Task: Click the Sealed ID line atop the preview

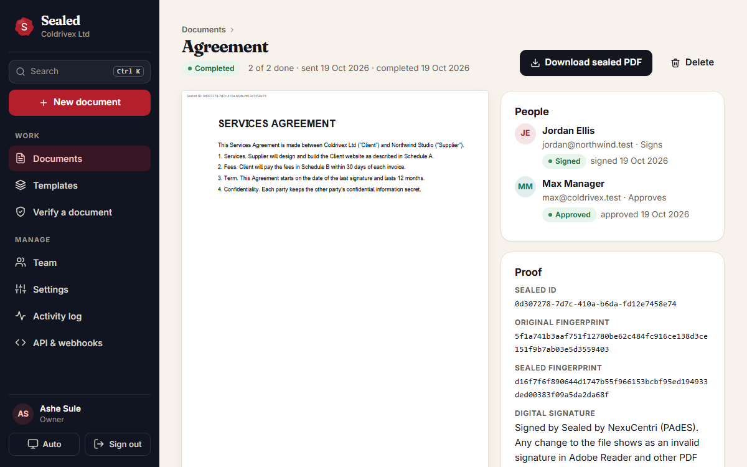Action: tap(227, 96)
